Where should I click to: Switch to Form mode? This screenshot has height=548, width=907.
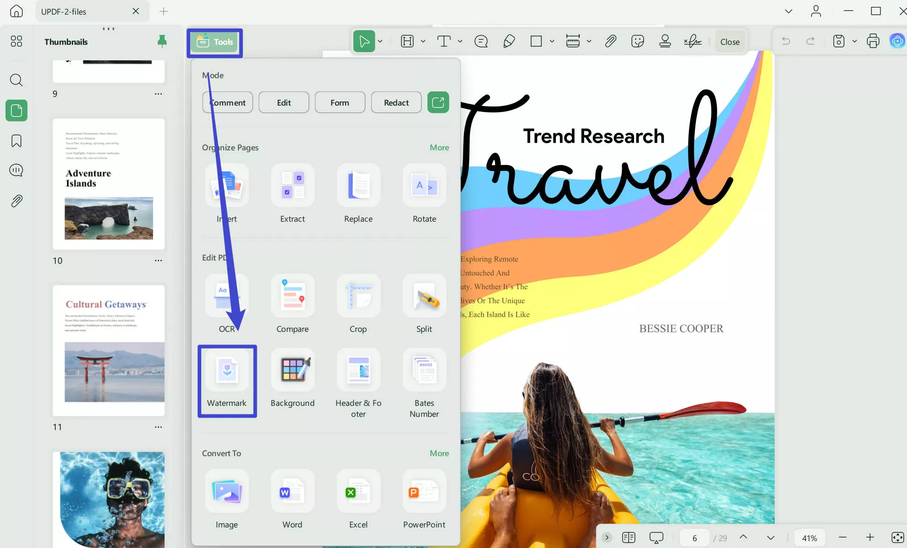(340, 102)
